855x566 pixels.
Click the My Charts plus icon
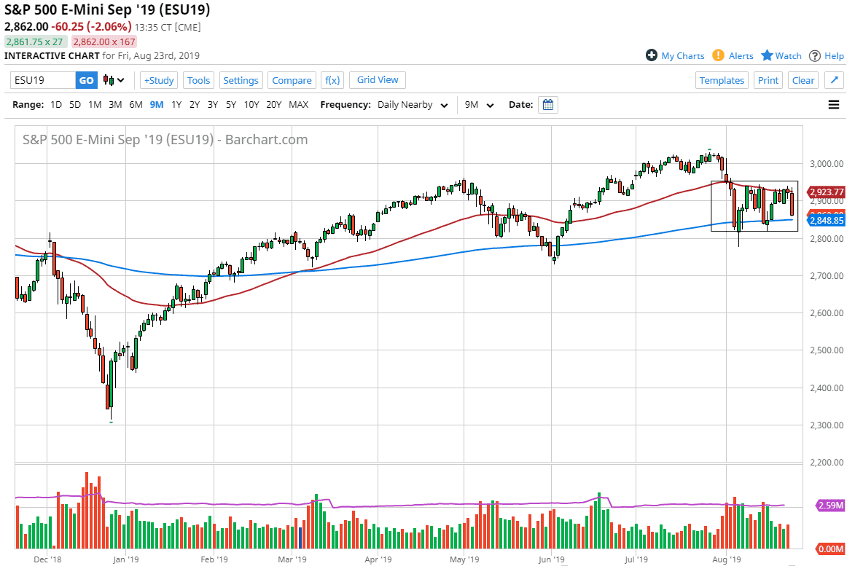point(652,55)
